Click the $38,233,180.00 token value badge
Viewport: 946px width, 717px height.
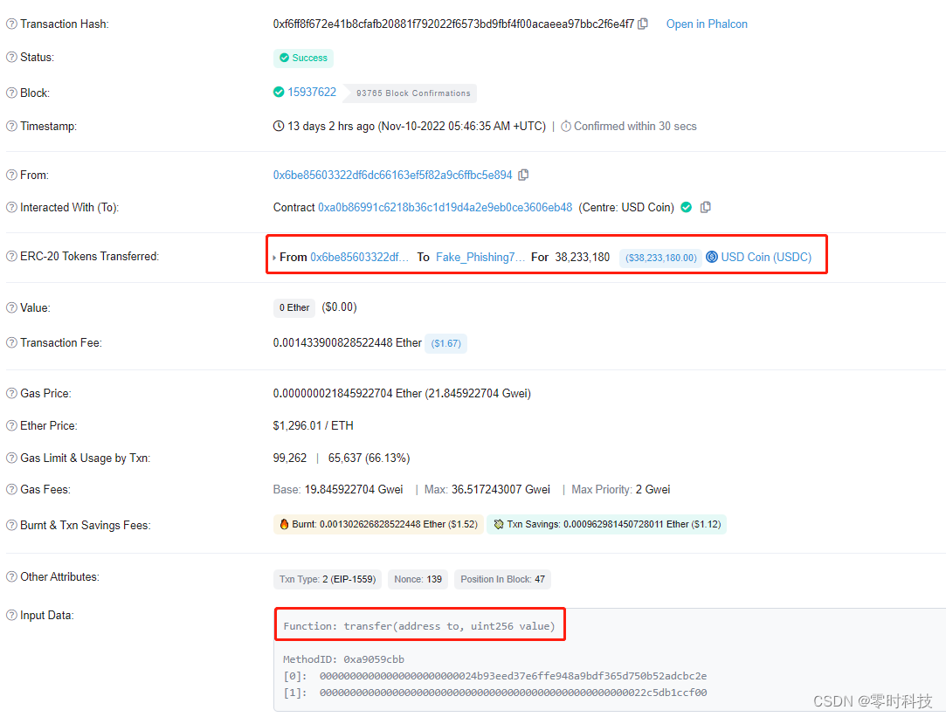660,259
